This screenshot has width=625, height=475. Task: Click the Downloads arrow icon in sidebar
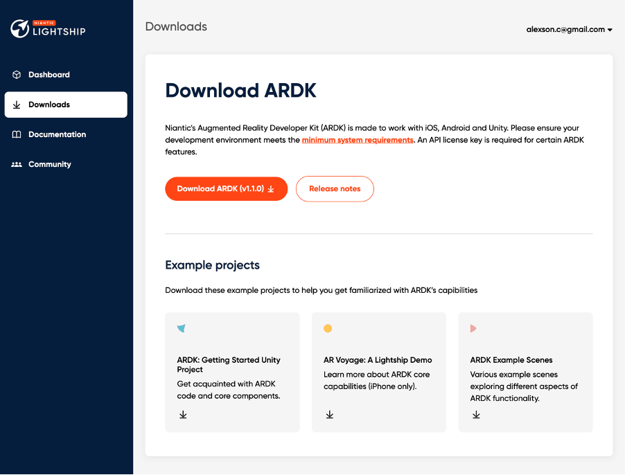click(17, 105)
